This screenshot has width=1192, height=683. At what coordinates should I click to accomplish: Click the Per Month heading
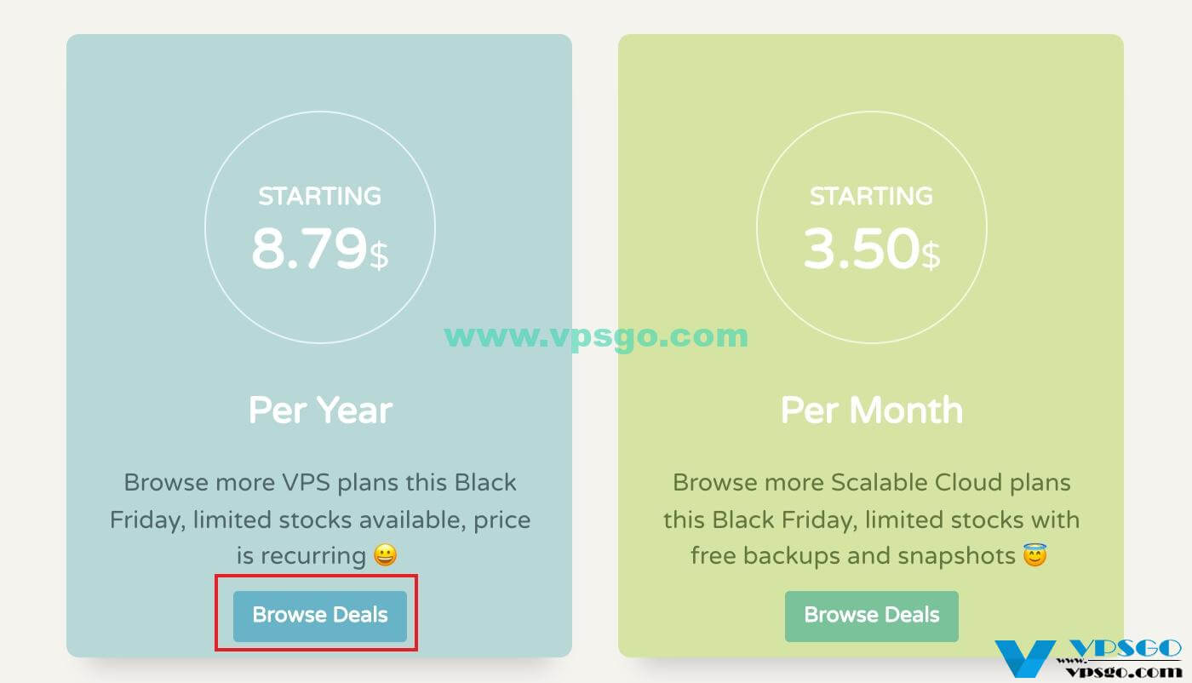click(x=872, y=410)
